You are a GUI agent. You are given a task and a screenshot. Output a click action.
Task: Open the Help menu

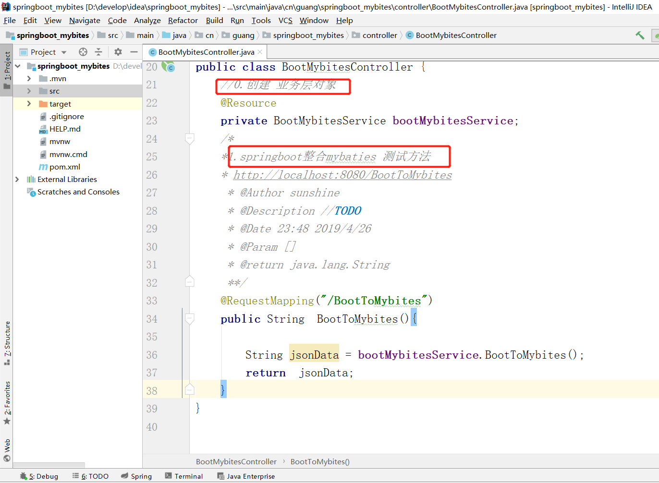point(344,20)
